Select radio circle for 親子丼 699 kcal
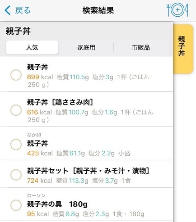The image size is (196, 222). click(16, 75)
